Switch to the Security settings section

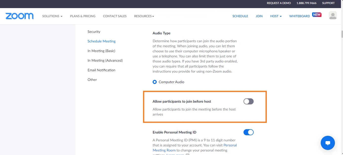coord(94,32)
